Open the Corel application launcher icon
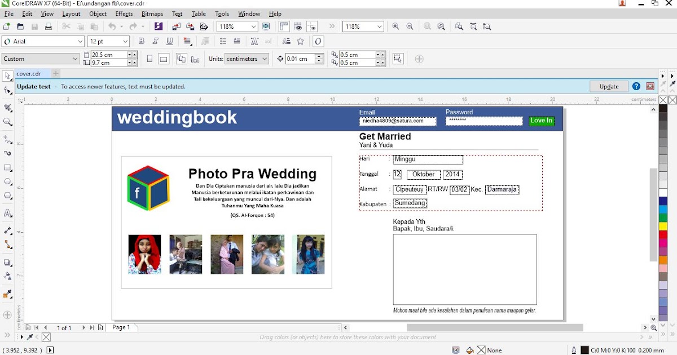The image size is (677, 355). click(158, 26)
